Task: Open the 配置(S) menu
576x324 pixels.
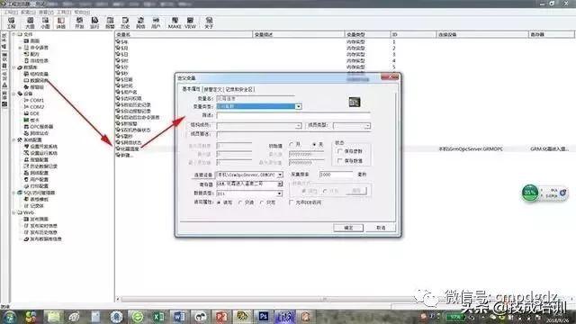Action: [x=28, y=13]
